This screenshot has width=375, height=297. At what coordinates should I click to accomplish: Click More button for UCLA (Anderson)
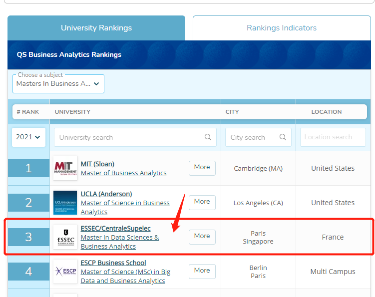[202, 203]
